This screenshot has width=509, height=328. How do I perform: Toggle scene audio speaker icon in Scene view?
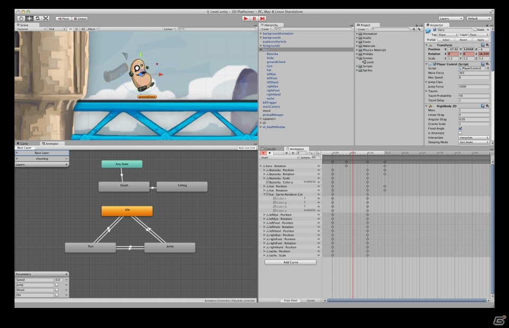[x=83, y=29]
